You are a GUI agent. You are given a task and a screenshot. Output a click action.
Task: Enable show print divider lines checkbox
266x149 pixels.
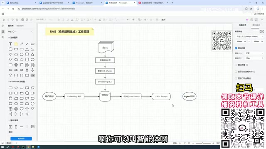tap(236, 78)
